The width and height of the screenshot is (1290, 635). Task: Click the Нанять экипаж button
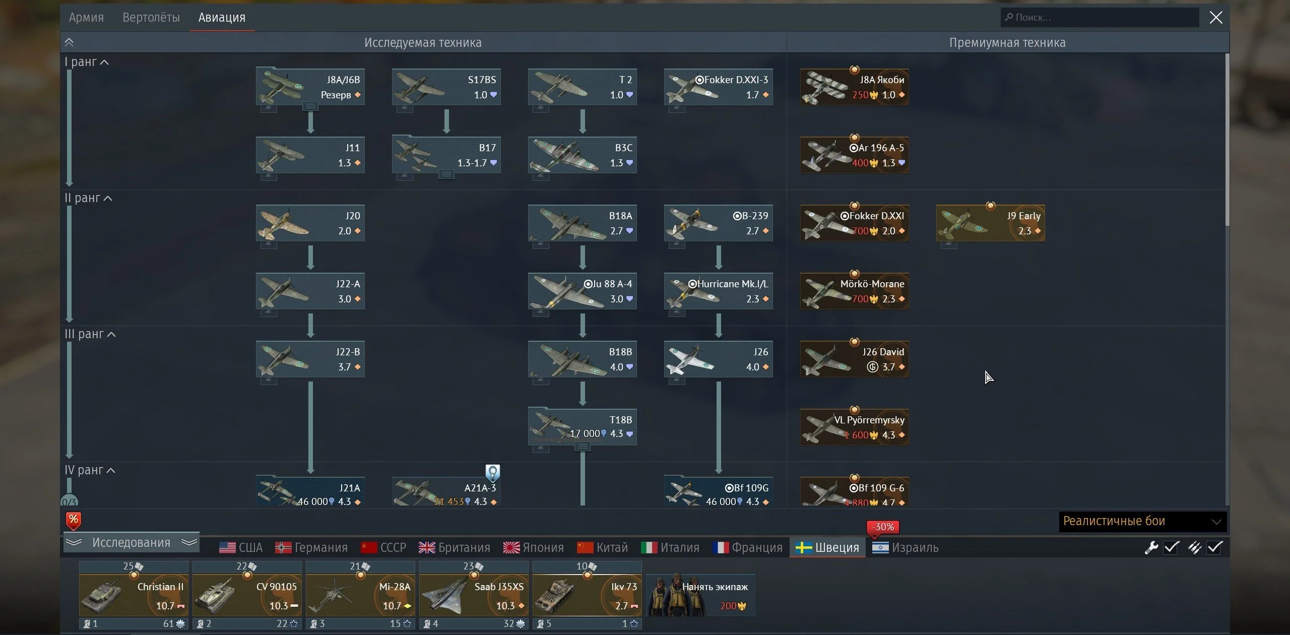[700, 596]
